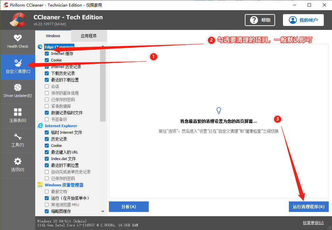Screen dimensions: 332x230
Task: Click the version text v6.22.10977 (64-bit)
Action: coord(50,24)
